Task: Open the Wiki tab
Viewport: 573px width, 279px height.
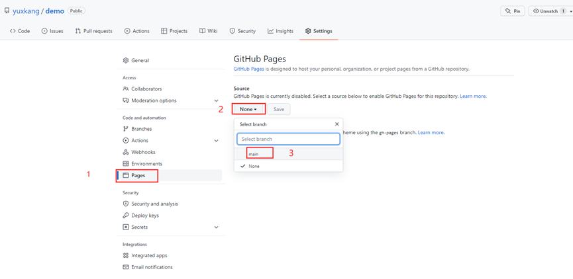Action: (208, 31)
